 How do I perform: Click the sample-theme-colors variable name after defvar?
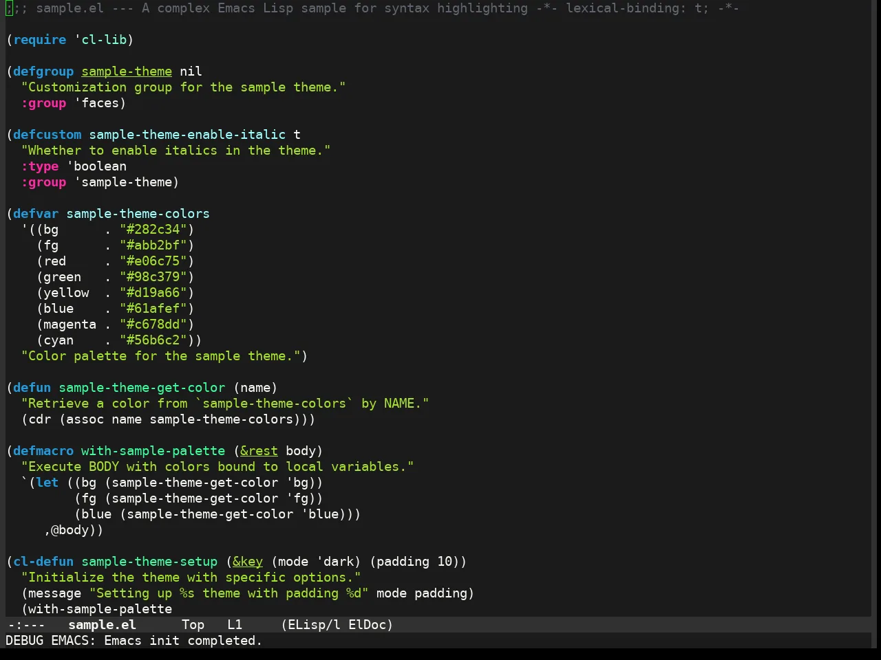[138, 214]
